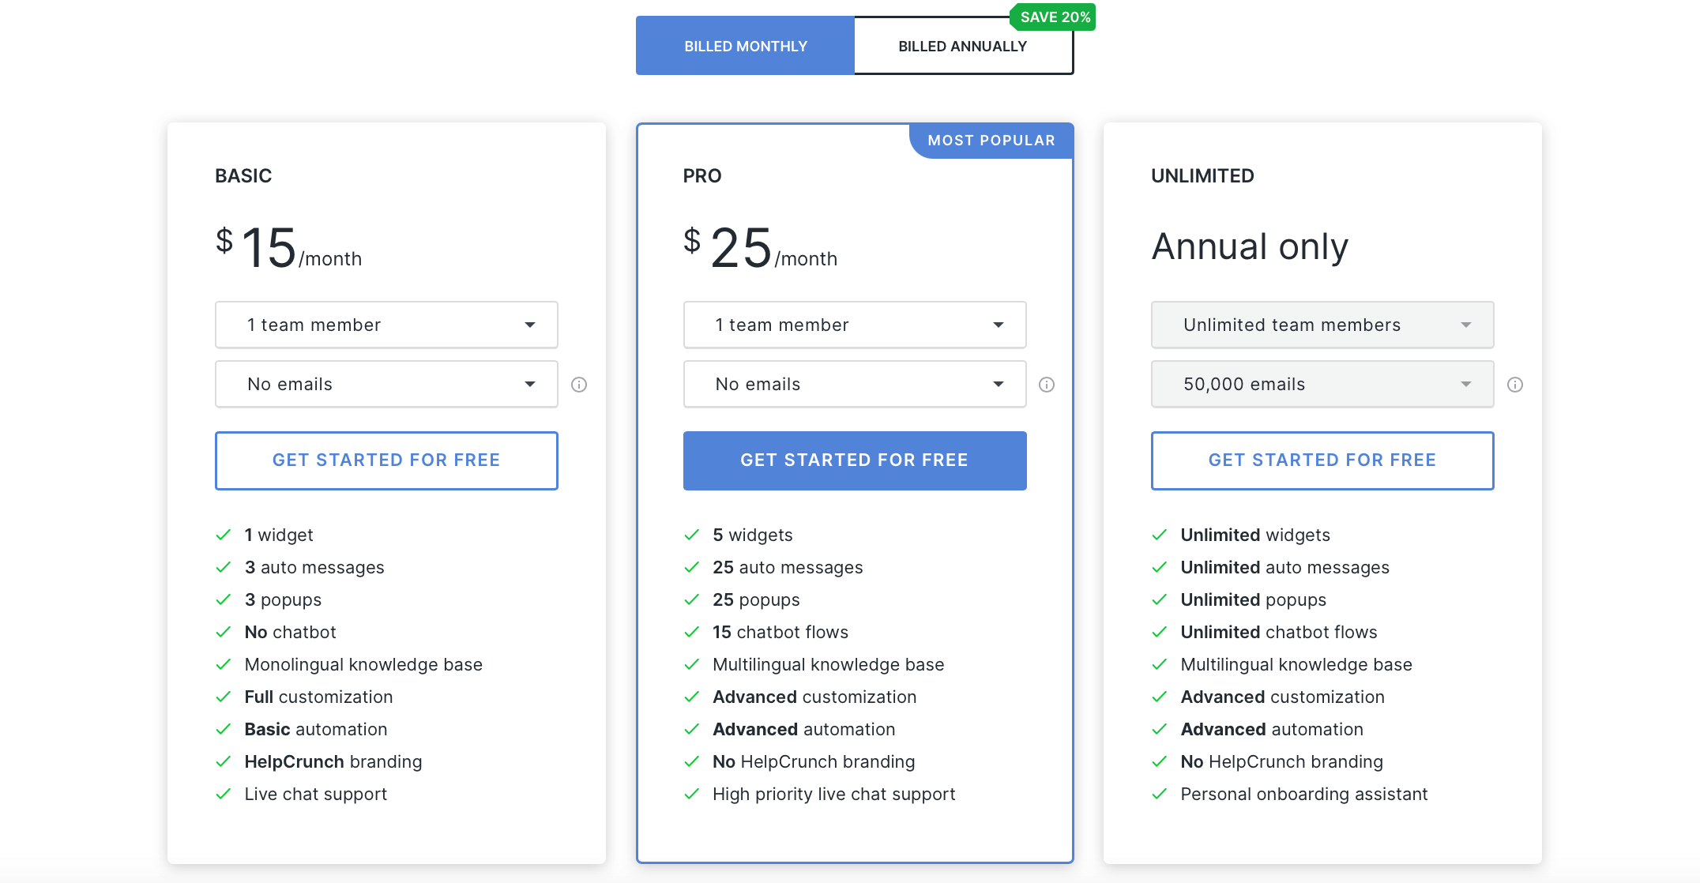
Task: Click info icon next to Basic emails
Action: tap(579, 385)
